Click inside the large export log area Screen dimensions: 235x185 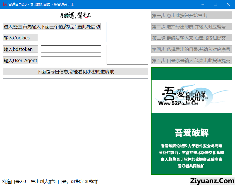[x=75, y=126]
